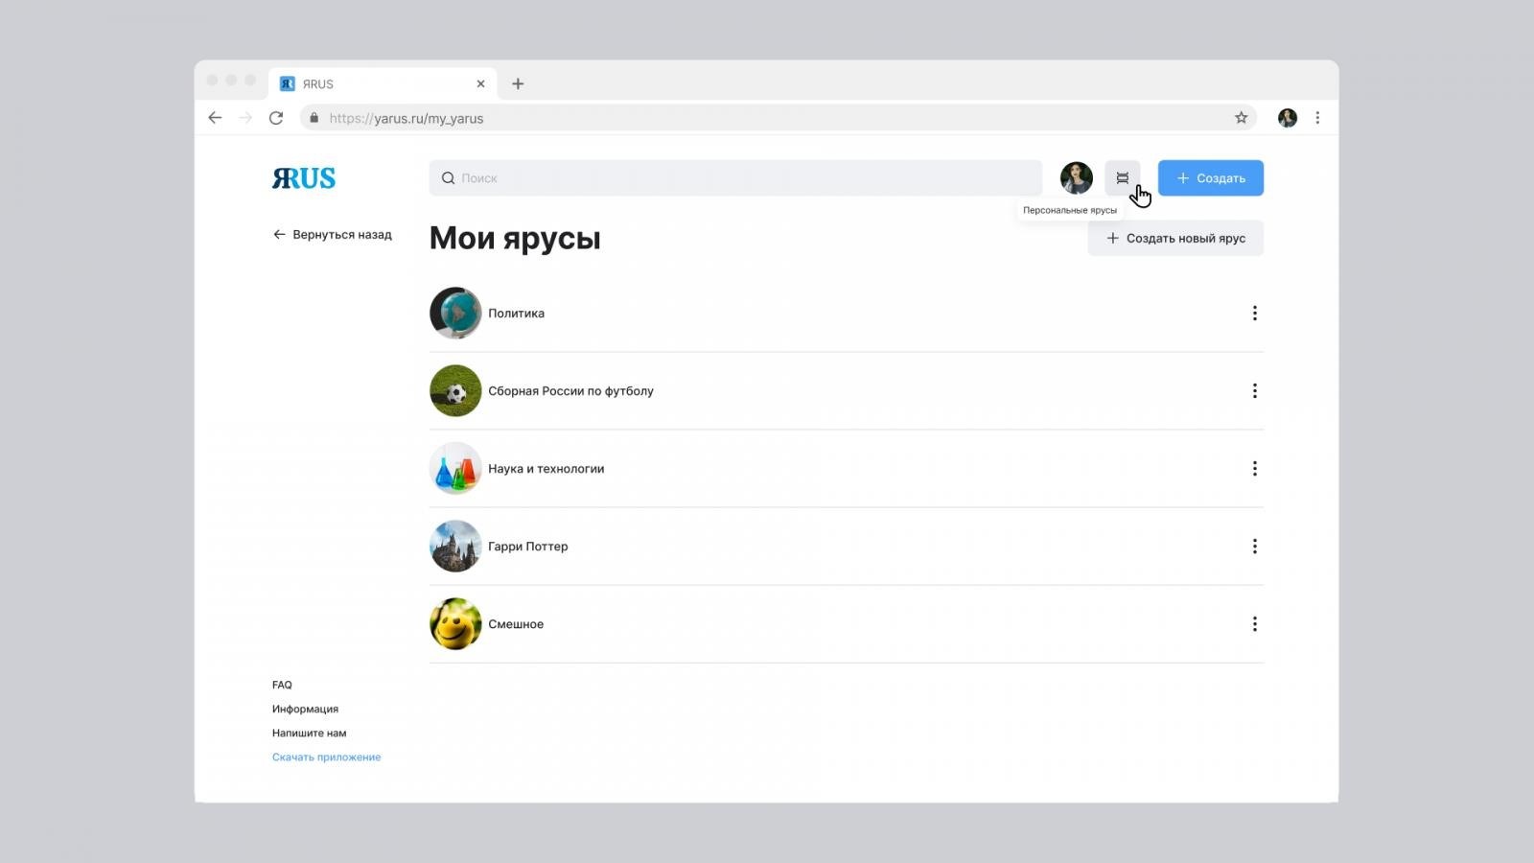Viewport: 1534px width, 863px height.
Task: Select the Политика yarus title
Action: pyautogui.click(x=516, y=314)
